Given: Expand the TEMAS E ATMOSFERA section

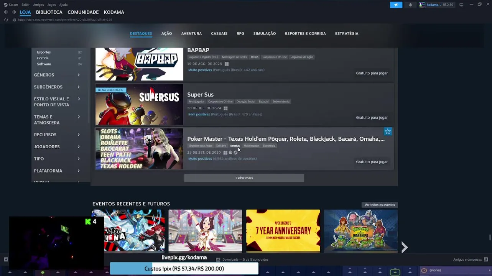Looking at the screenshot, I should pyautogui.click(x=57, y=120).
